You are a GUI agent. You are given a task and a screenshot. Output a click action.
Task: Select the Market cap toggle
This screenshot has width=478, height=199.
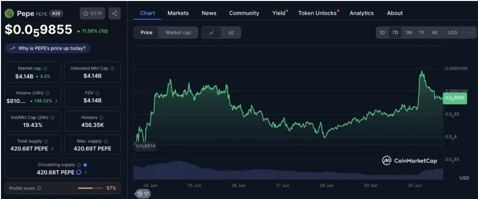178,32
